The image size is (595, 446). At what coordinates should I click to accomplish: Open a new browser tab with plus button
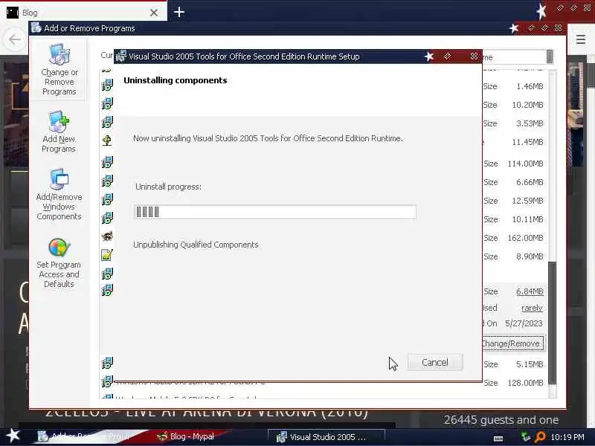pyautogui.click(x=179, y=12)
